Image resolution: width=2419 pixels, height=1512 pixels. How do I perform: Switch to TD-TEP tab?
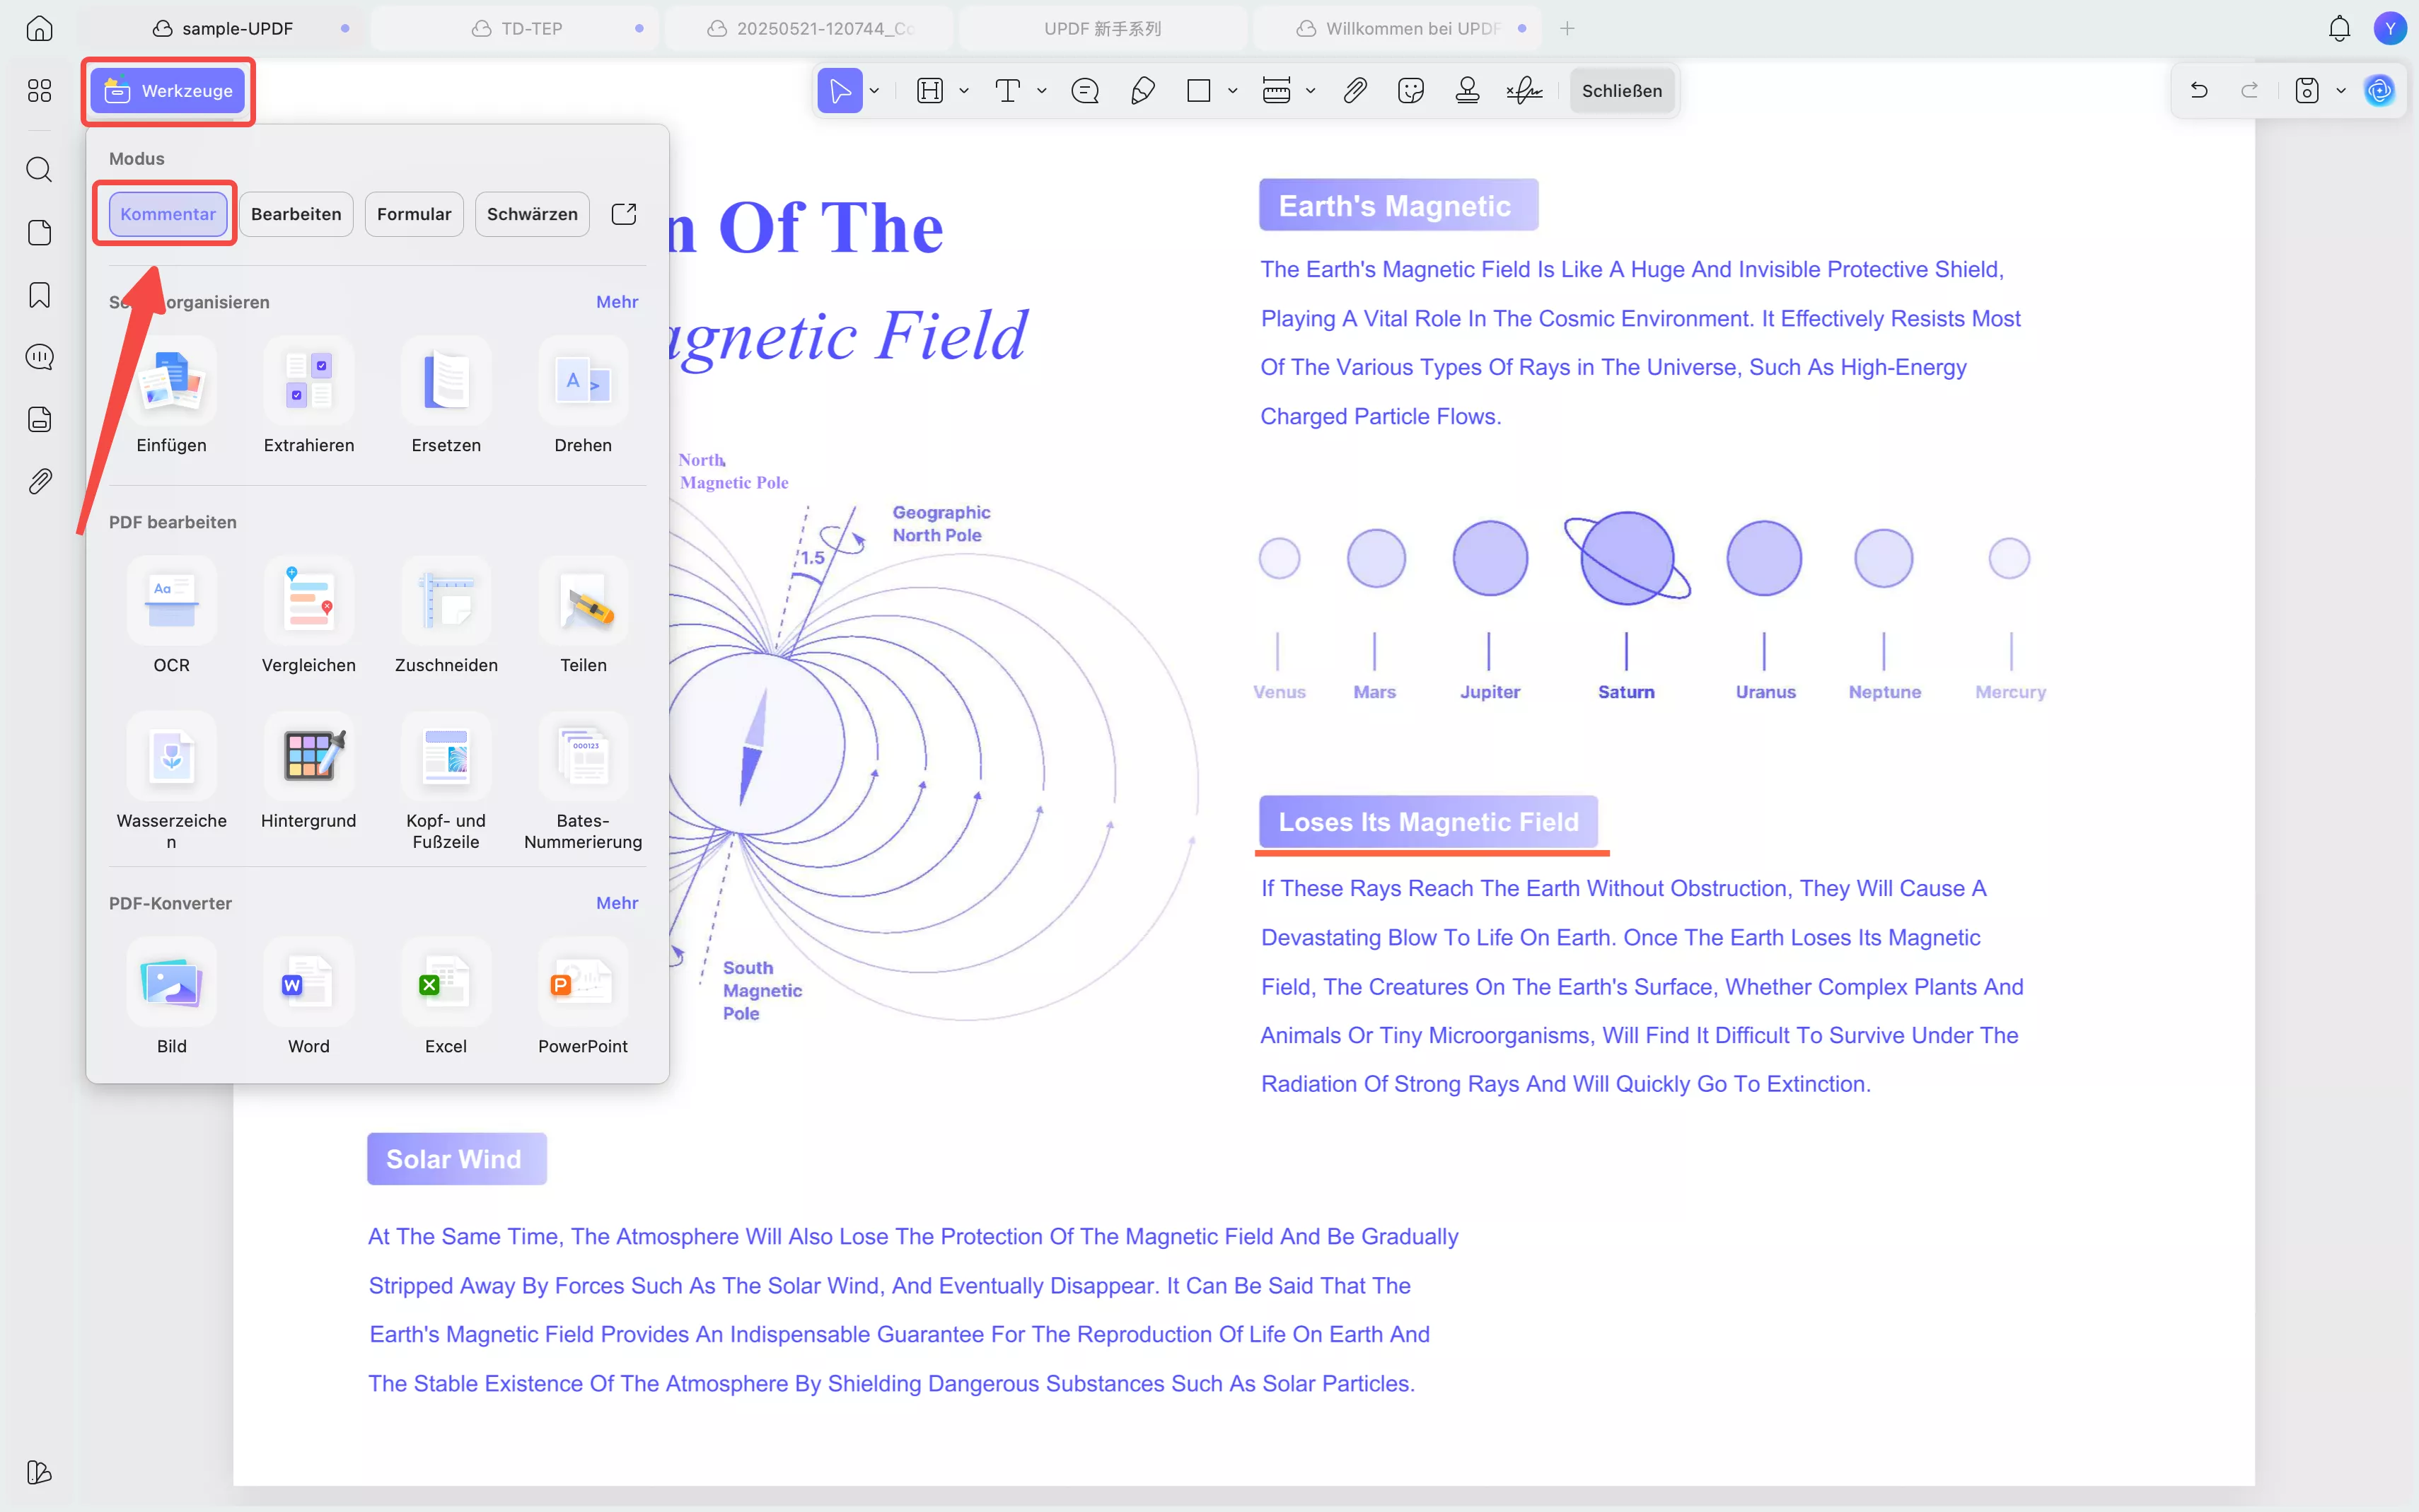[530, 28]
